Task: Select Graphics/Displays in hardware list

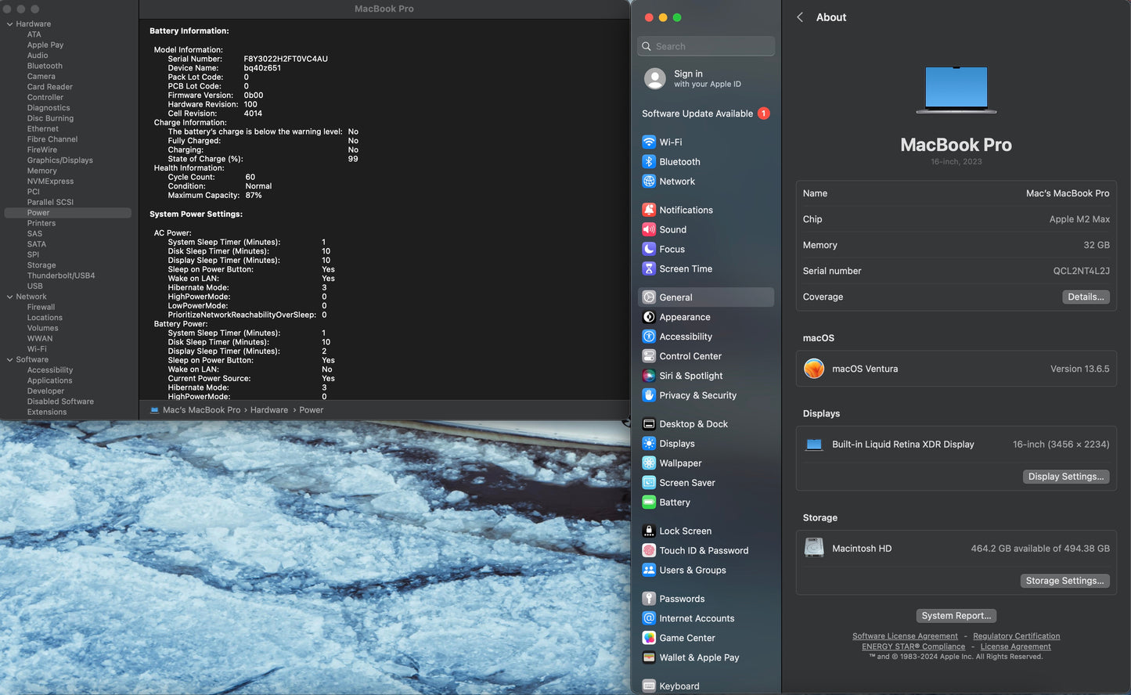Action: (x=59, y=160)
